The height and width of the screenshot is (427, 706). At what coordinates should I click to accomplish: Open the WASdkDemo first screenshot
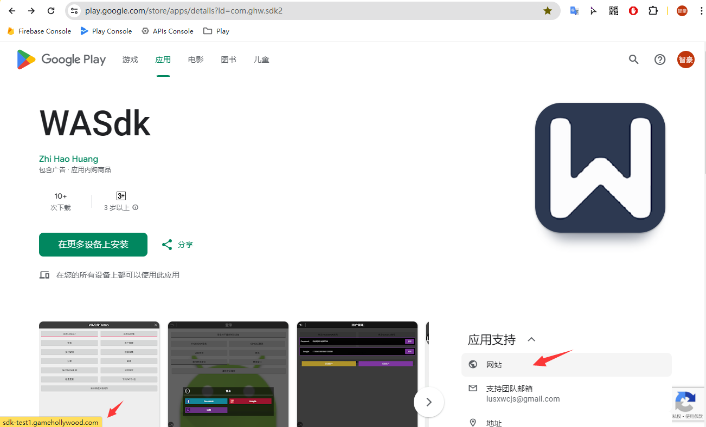99,373
